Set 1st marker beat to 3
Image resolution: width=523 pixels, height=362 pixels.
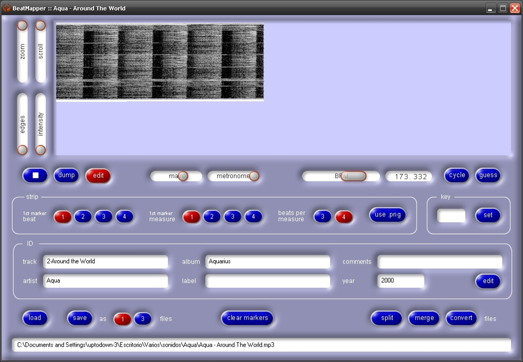[x=104, y=217]
